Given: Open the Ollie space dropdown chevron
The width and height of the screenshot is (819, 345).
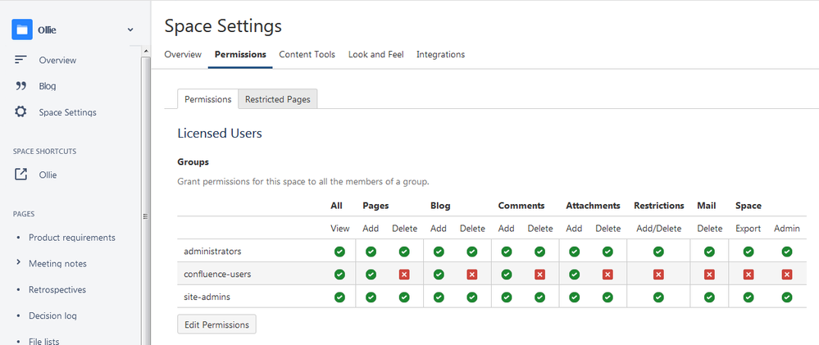Looking at the screenshot, I should [x=130, y=30].
